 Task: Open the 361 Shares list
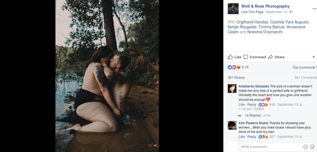pyautogui.click(x=236, y=78)
